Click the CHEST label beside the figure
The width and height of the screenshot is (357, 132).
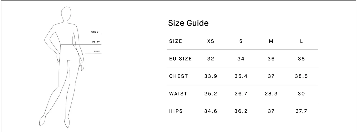pos(96,32)
